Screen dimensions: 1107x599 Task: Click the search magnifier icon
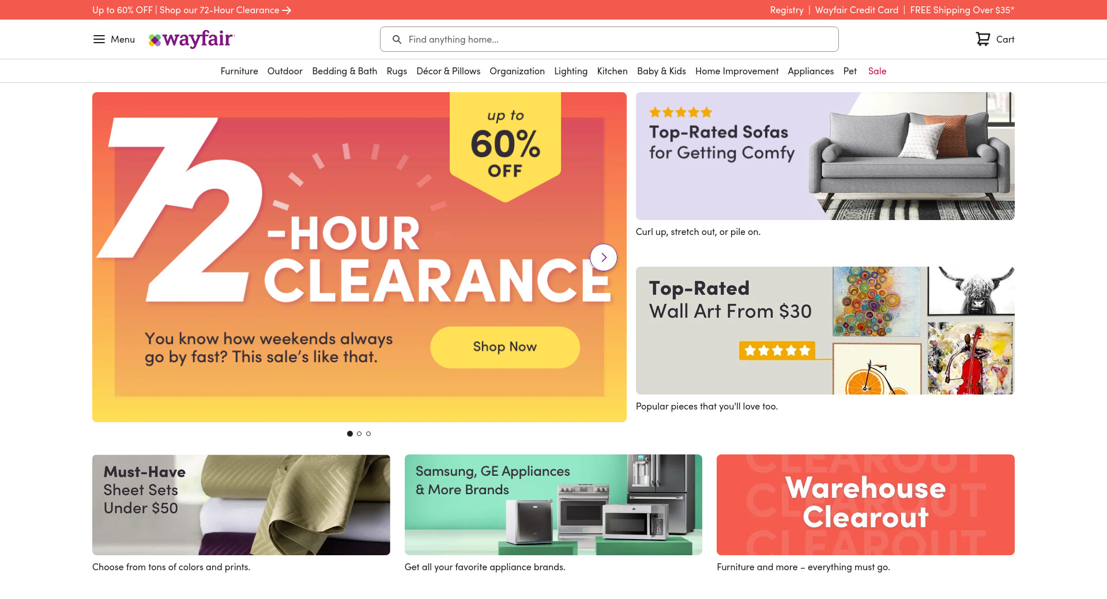pos(397,39)
